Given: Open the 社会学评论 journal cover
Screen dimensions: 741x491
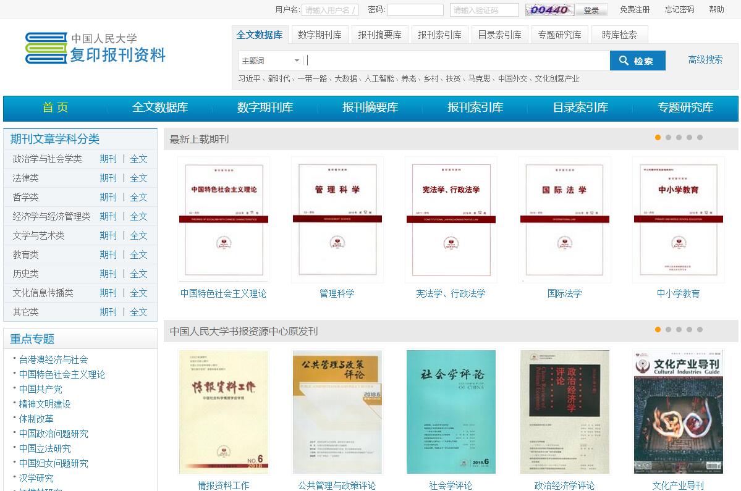Looking at the screenshot, I should 451,412.
